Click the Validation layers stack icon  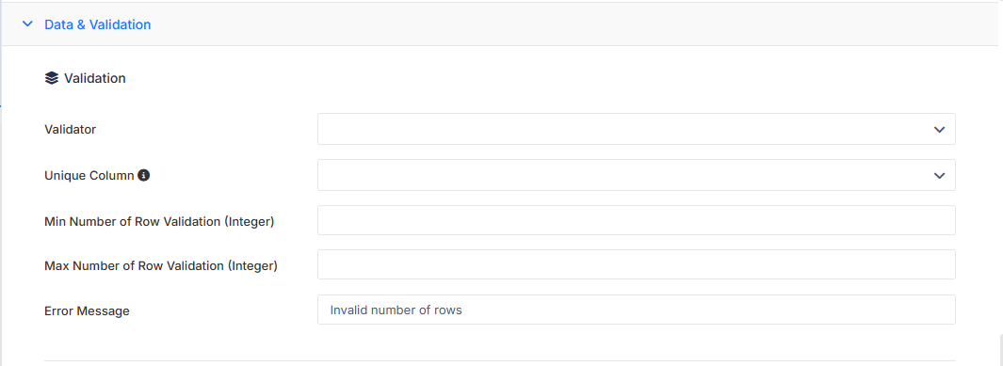click(x=51, y=79)
